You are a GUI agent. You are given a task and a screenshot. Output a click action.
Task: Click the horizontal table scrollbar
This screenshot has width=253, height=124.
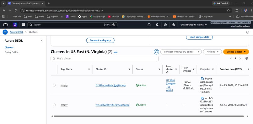[x=148, y=116]
